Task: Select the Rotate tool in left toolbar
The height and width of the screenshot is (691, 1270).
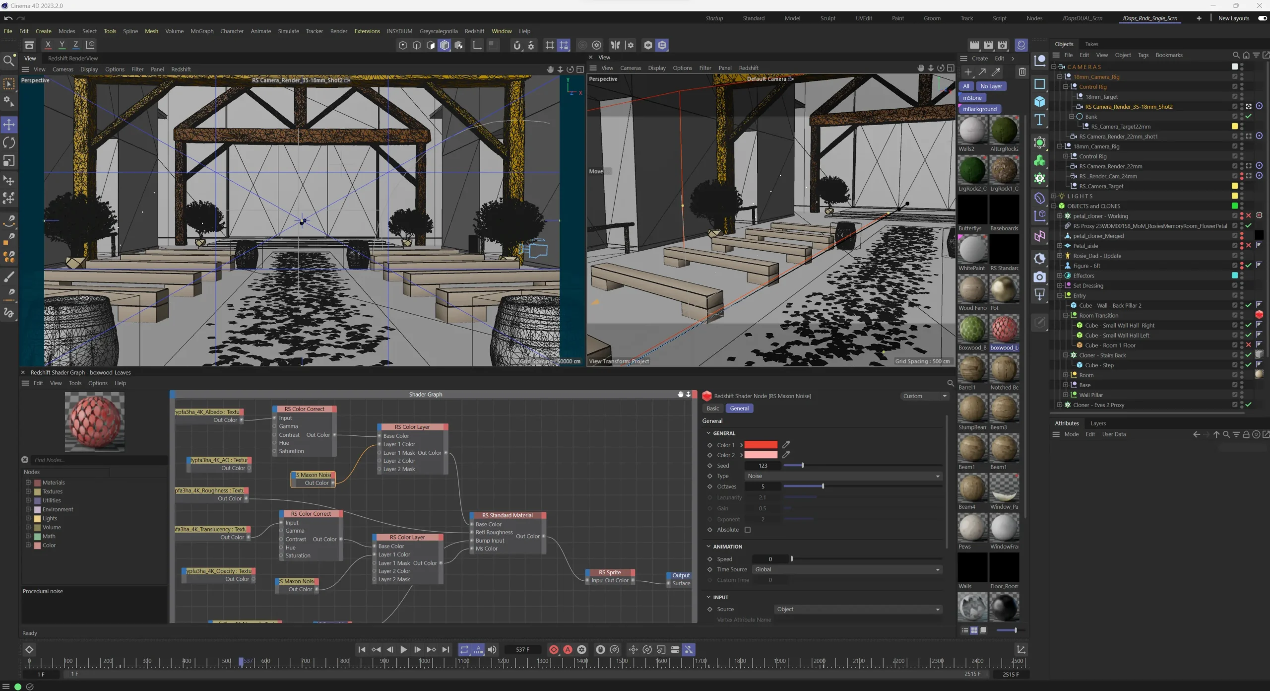Action: pos(9,142)
